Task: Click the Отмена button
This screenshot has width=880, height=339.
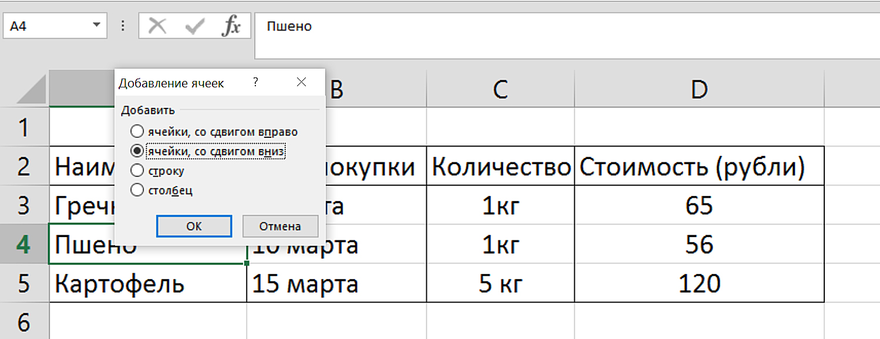Action: pos(281,226)
